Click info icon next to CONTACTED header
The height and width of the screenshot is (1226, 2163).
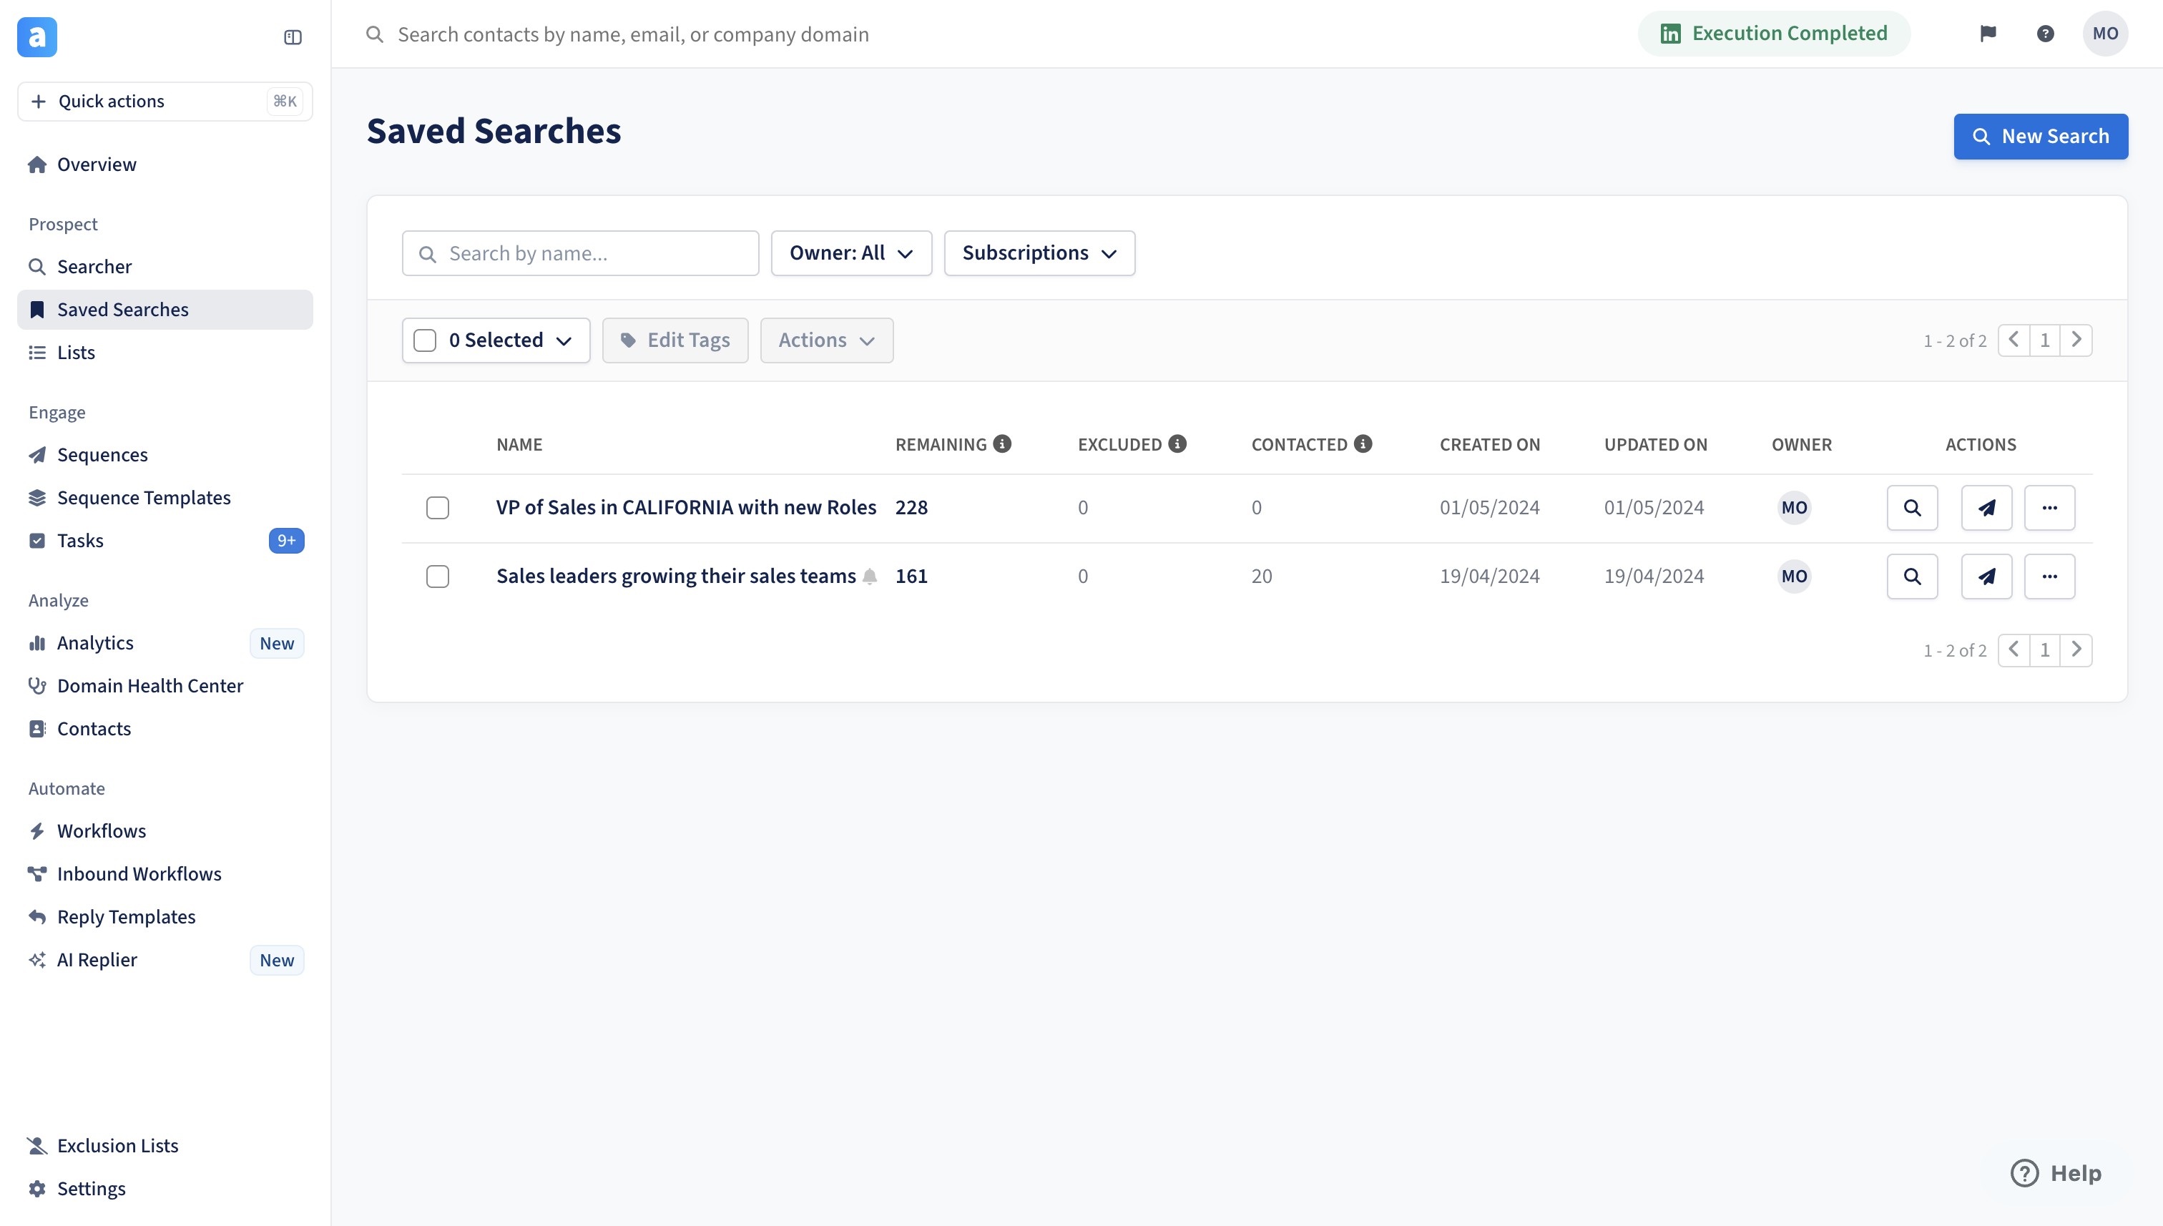1363,443
